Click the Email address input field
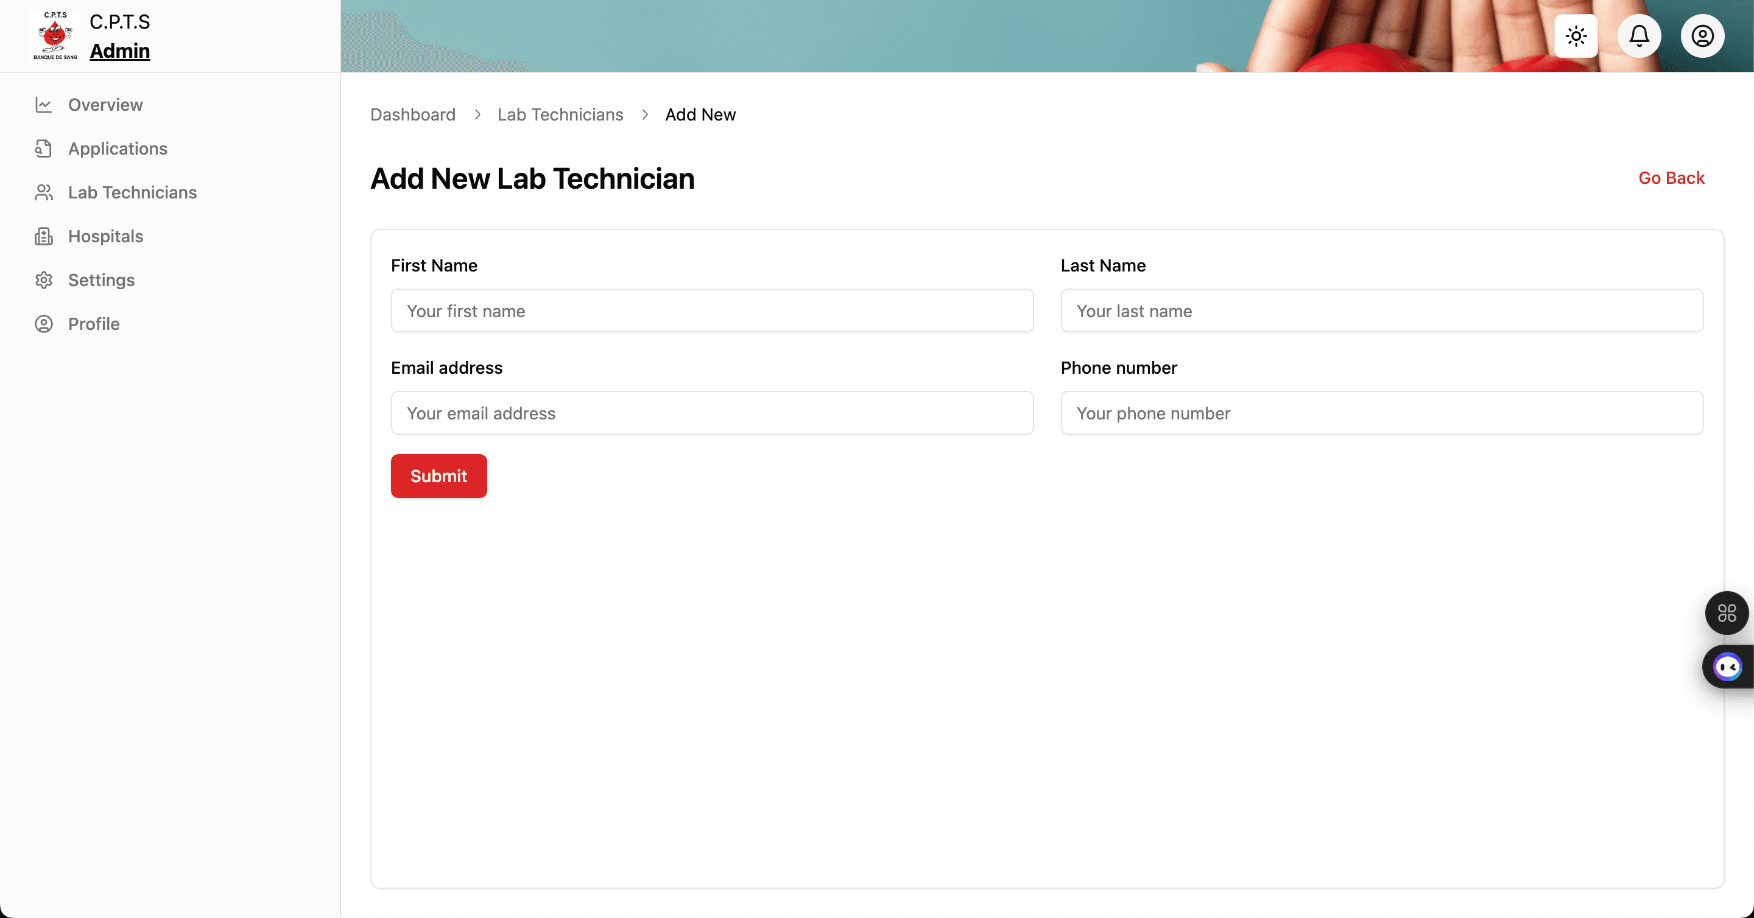The image size is (1754, 918). (x=711, y=413)
